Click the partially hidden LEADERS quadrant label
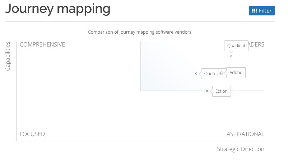The height and width of the screenshot is (160, 288). tap(256, 44)
